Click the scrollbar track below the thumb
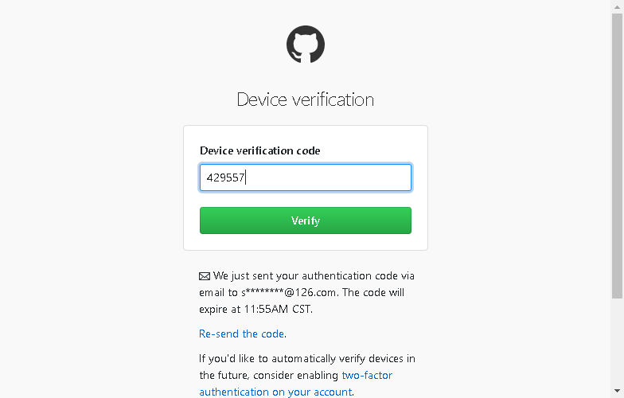 (x=618, y=341)
